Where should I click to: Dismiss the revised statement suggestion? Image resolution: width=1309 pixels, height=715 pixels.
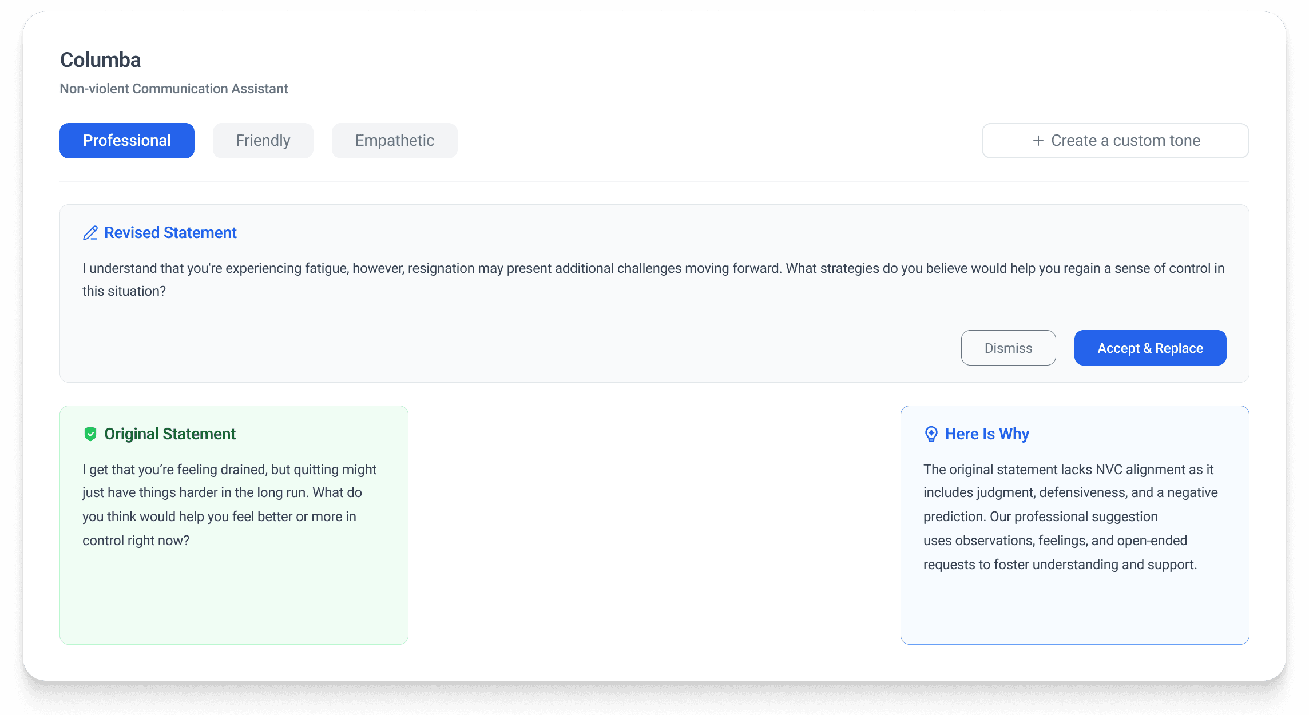click(1008, 348)
